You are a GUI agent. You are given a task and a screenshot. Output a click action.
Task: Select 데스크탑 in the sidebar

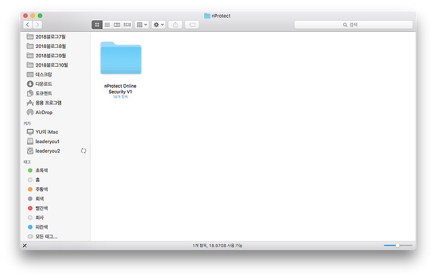point(56,75)
